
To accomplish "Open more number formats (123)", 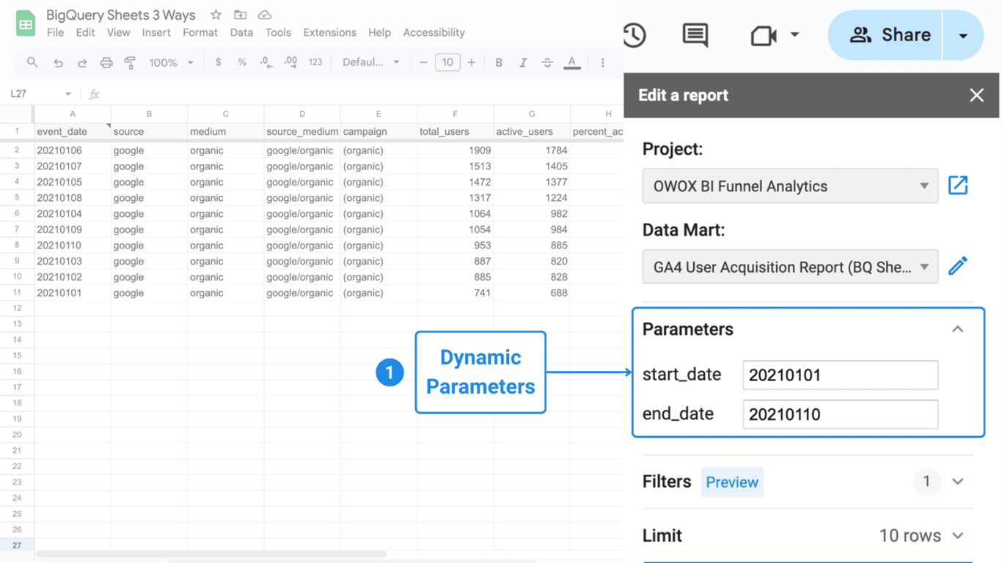I will tap(315, 63).
